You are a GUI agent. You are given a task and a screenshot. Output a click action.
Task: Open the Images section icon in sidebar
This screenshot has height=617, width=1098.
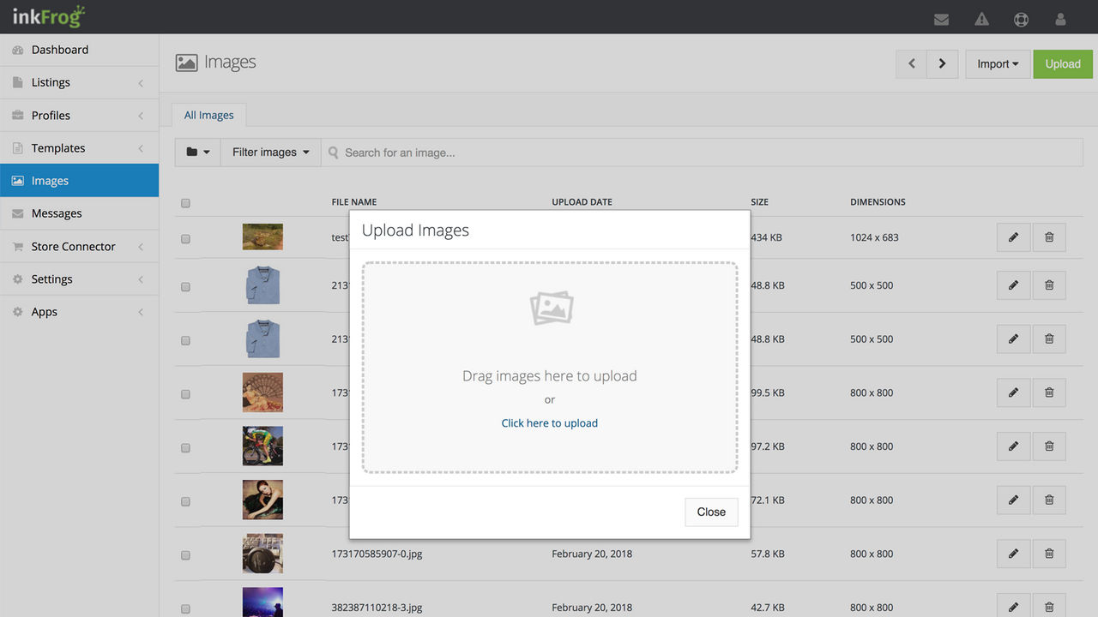(18, 180)
